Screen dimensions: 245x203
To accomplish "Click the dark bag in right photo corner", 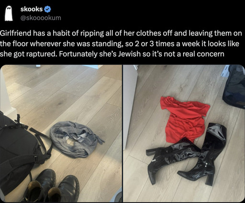I will pos(234,87).
